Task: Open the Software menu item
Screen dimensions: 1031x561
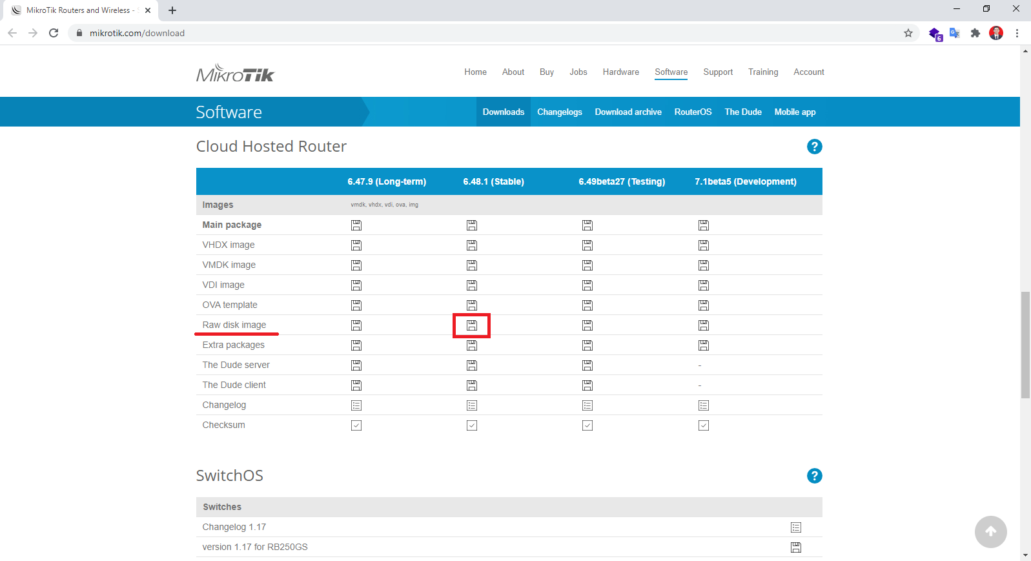Action: click(671, 72)
